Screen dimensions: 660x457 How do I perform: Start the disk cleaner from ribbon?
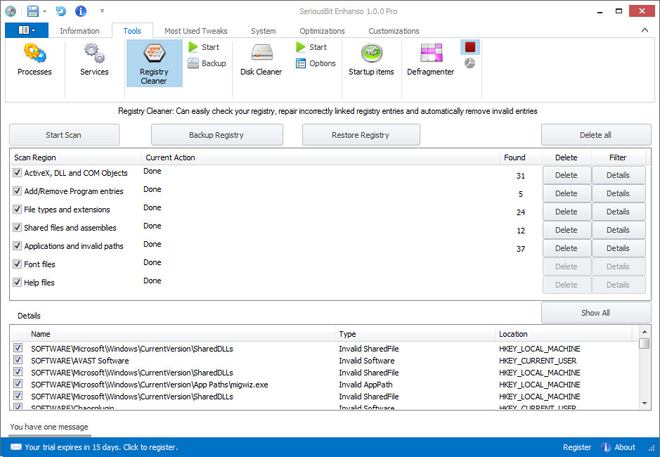pyautogui.click(x=311, y=47)
